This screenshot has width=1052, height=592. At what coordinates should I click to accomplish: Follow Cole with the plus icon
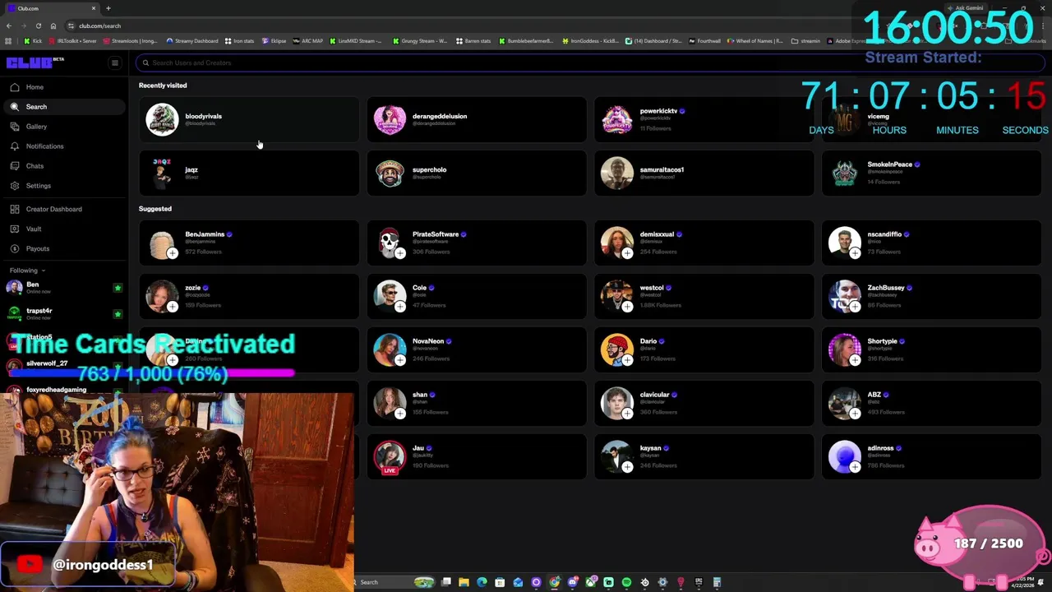coord(399,307)
